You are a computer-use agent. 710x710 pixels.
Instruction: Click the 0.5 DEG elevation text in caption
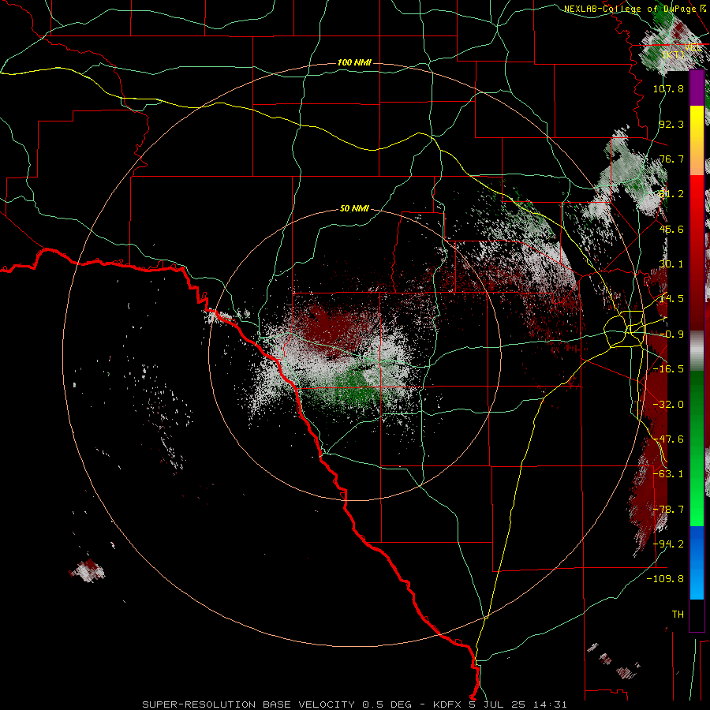(387, 704)
